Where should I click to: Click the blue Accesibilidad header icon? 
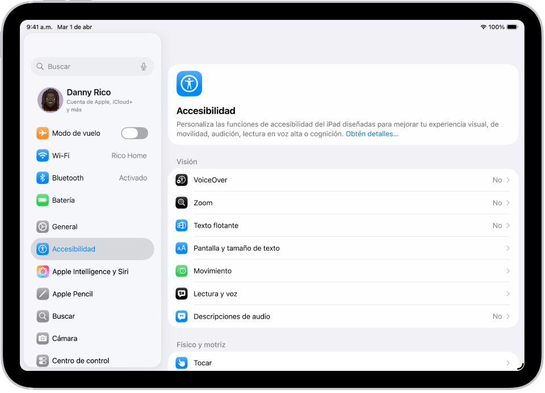[x=189, y=83]
